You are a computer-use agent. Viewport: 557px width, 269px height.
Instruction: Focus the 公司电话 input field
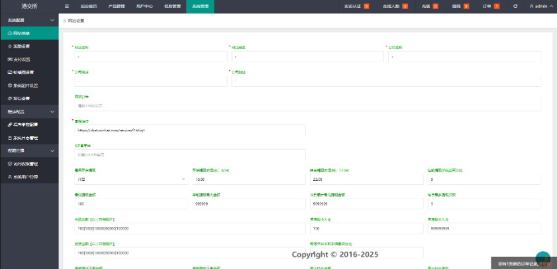(150, 81)
